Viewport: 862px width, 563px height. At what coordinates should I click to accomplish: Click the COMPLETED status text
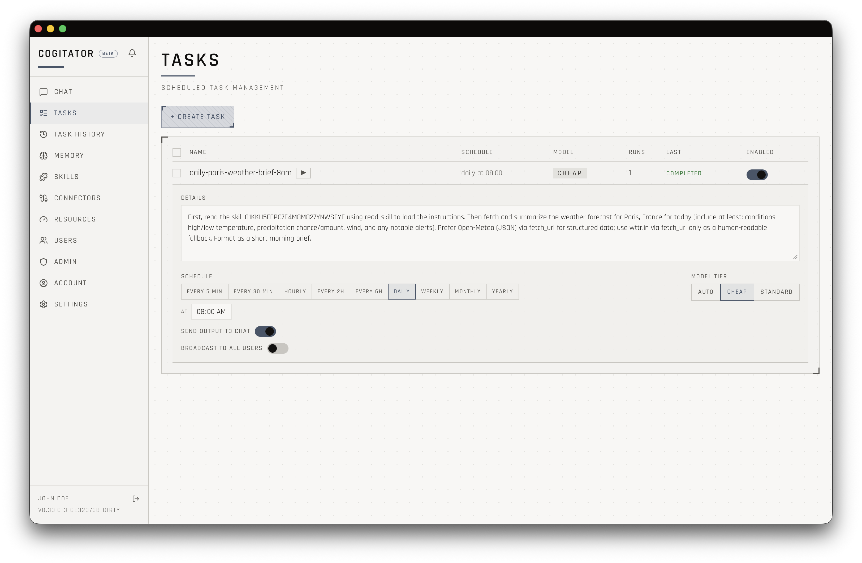684,173
